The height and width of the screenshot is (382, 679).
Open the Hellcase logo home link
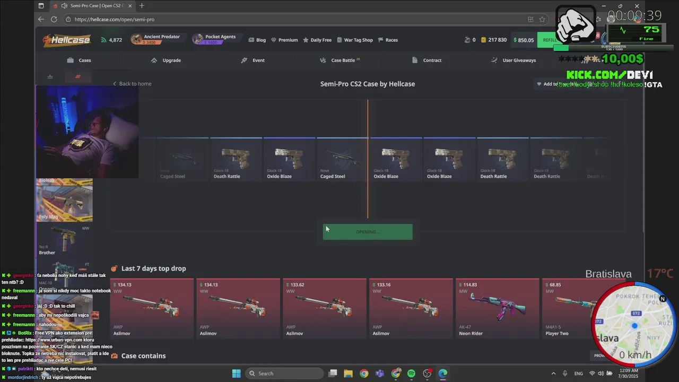[66, 40]
